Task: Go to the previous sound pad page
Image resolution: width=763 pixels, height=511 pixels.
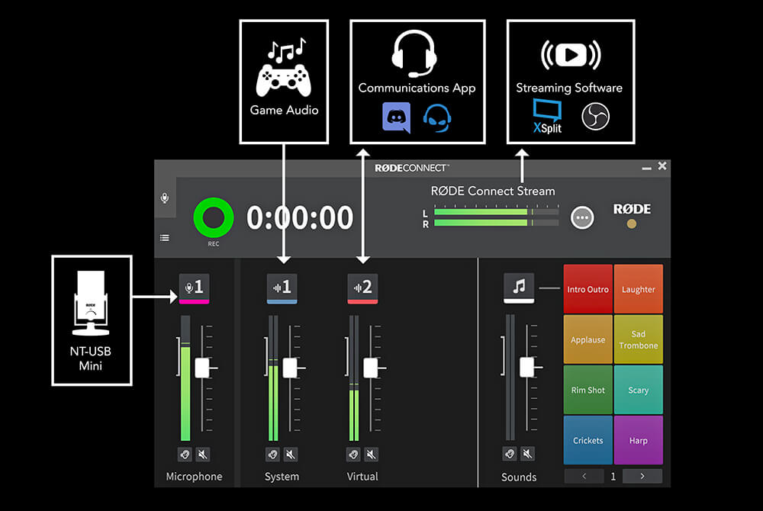Action: 584,475
